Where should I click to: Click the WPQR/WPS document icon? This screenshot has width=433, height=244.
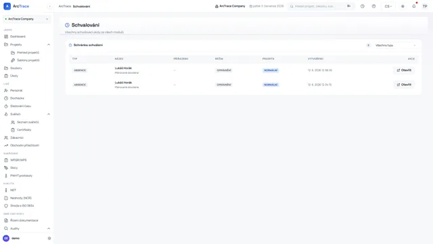click(6, 160)
